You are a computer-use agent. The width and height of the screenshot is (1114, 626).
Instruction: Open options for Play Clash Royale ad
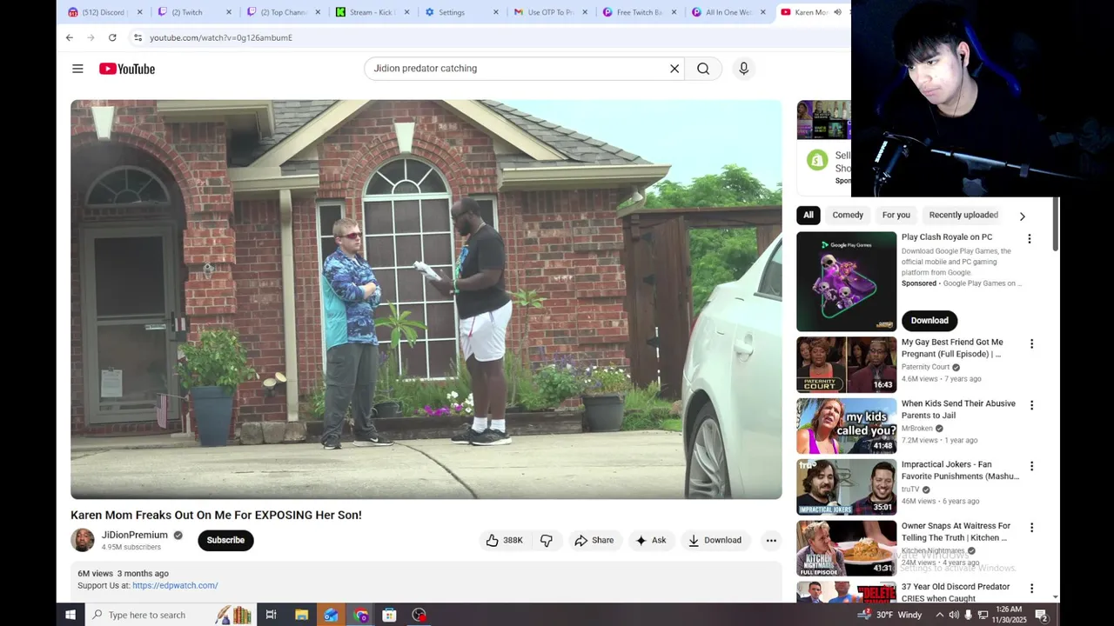click(1029, 238)
